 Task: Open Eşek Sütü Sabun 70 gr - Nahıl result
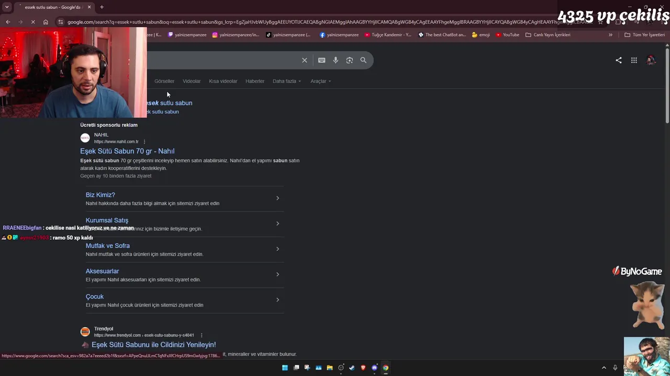click(127, 151)
